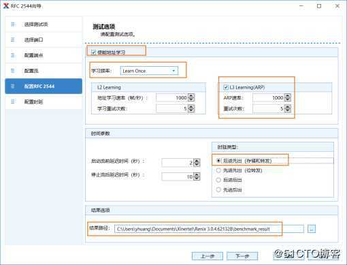
Task: Uncheck the L3 Learning(ARP) checkbox
Action: 226,87
